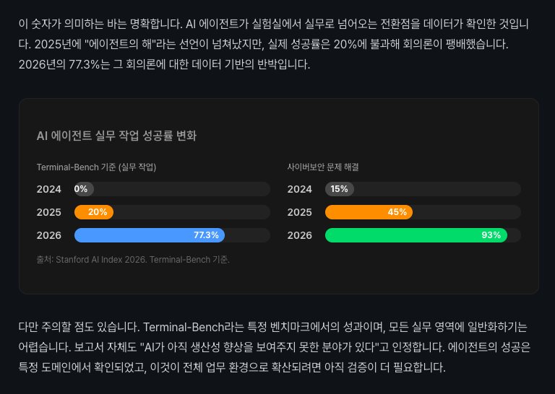Click the orange 20% Terminal-Bench bar

(94, 212)
